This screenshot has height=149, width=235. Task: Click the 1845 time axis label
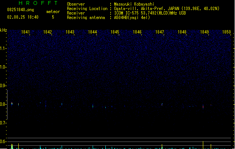[x=115, y=32]
